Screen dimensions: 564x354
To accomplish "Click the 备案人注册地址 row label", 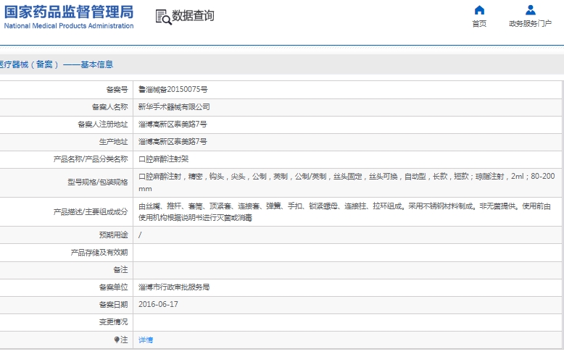I will pos(103,125).
